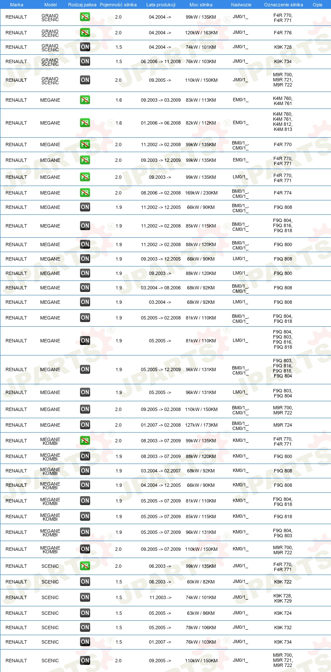Click PB fuel icon in Megane F4R 774 row
331x672 pixels.
[x=85, y=193]
